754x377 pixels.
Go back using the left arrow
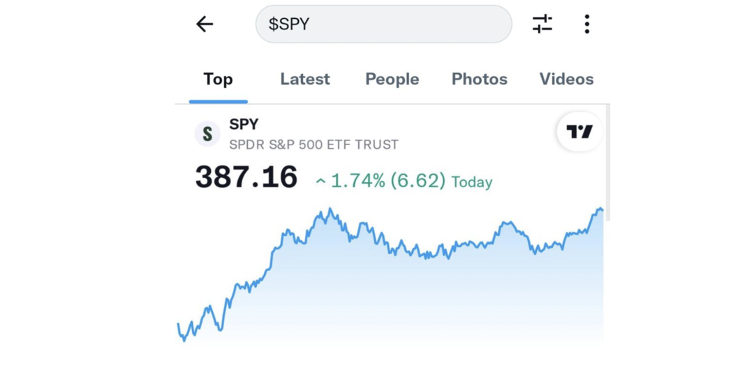[x=204, y=24]
